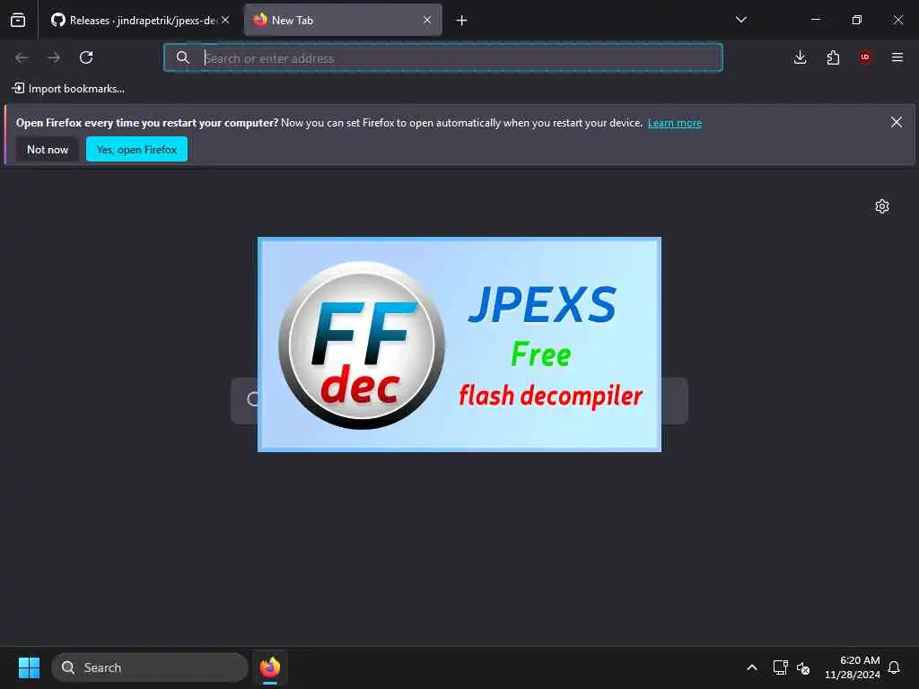This screenshot has height=689, width=919.
Task: Follow the Learn more link
Action: [675, 123]
